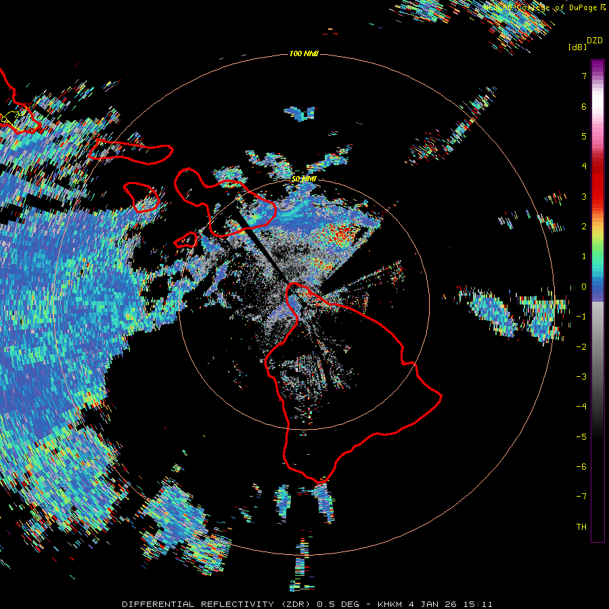Select the "6" value on color scale
This screenshot has width=609, height=609.
(584, 106)
